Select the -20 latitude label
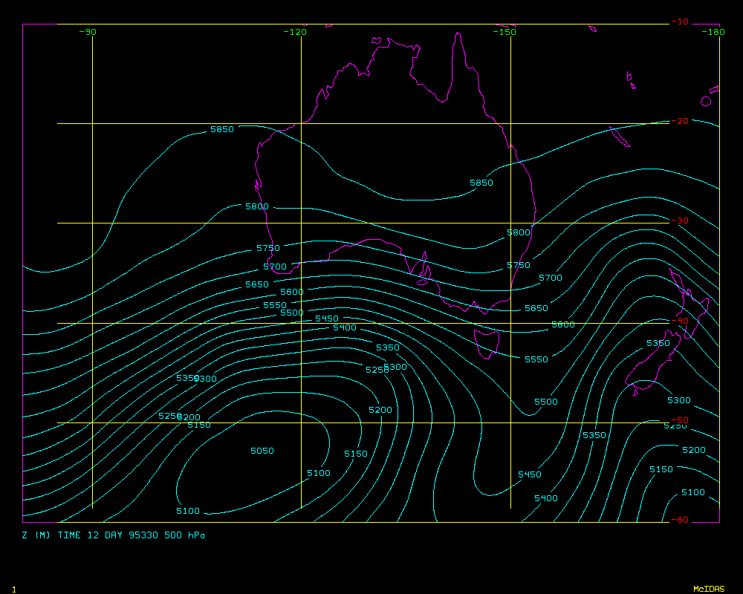743x594 pixels. click(679, 121)
